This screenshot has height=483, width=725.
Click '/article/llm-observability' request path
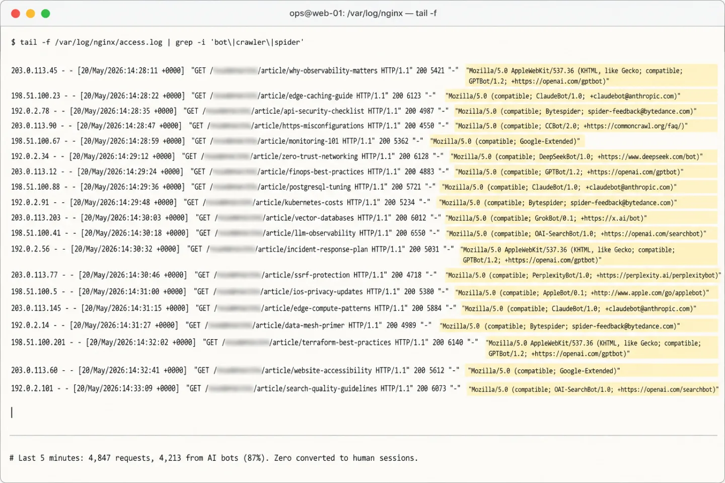click(x=309, y=233)
